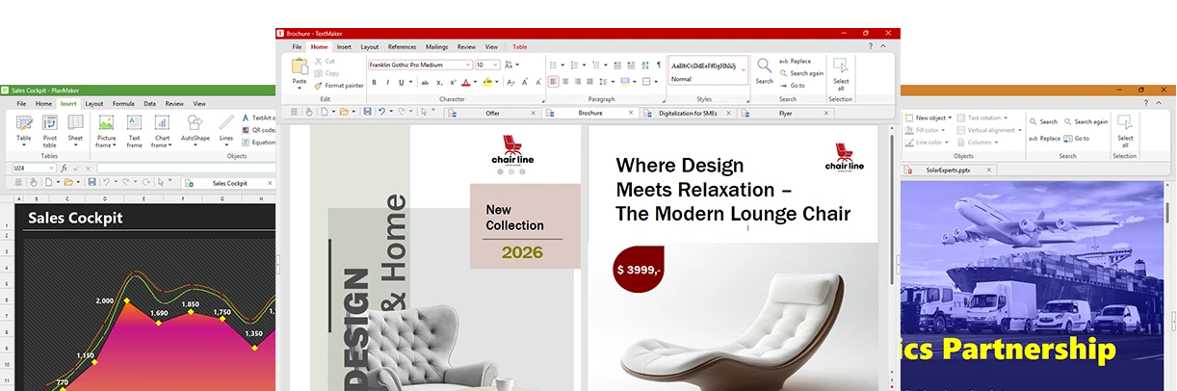Screen dimensions: 1177x391
Task: Open TextMaker File menu
Action: (x=297, y=46)
